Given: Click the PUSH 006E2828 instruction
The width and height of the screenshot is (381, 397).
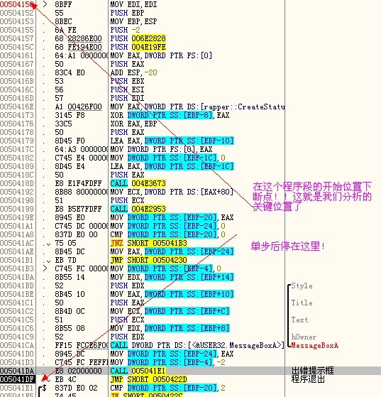Looking at the screenshot, I should [138, 38].
